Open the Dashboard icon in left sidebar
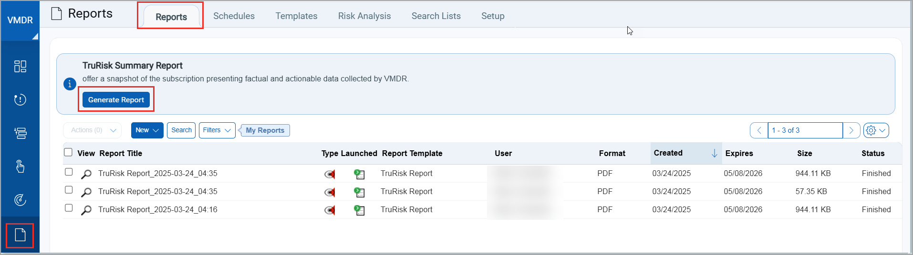 pos(20,66)
